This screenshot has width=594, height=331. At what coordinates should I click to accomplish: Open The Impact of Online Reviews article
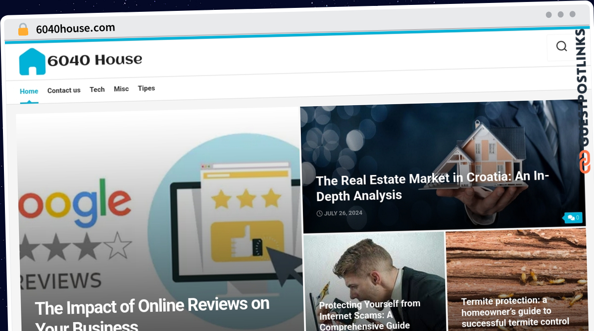click(x=152, y=315)
